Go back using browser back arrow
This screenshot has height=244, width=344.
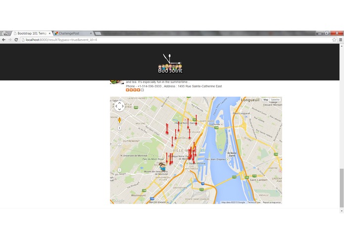tap(4, 40)
